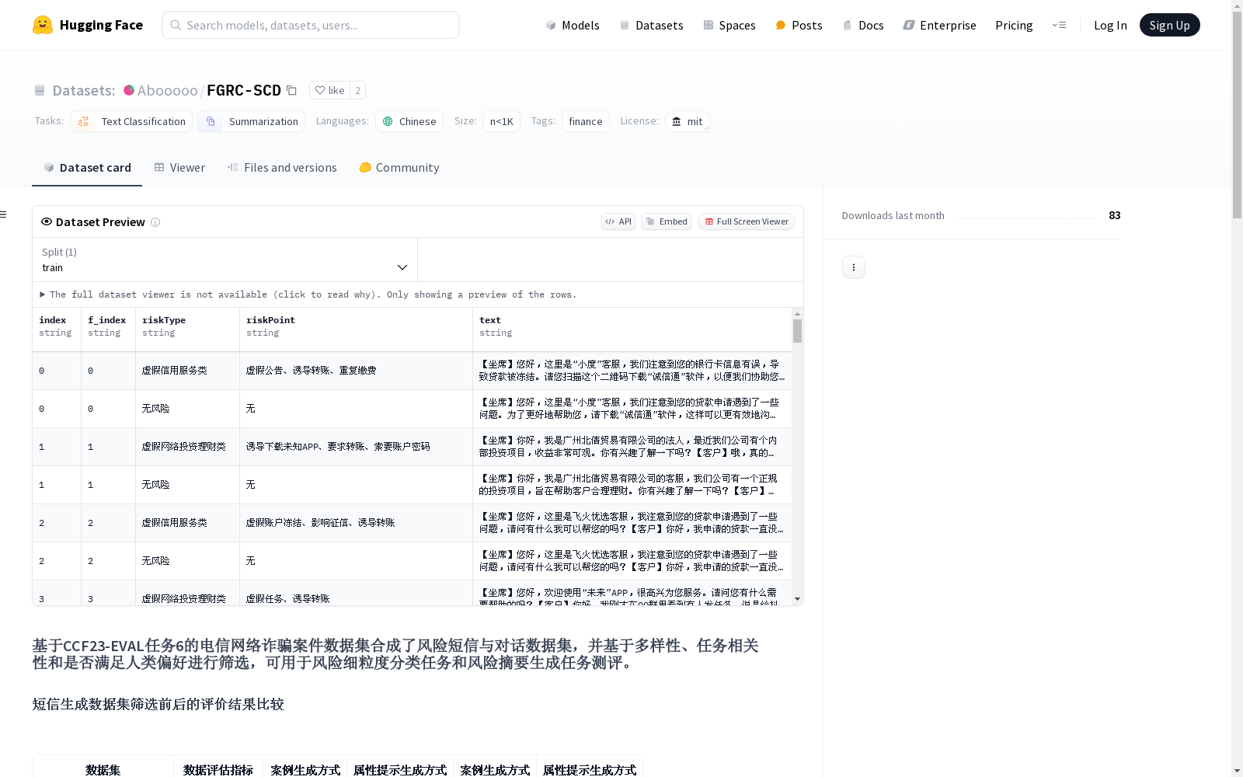Switch to the Dataset card tab
1243x777 pixels.
tap(87, 168)
